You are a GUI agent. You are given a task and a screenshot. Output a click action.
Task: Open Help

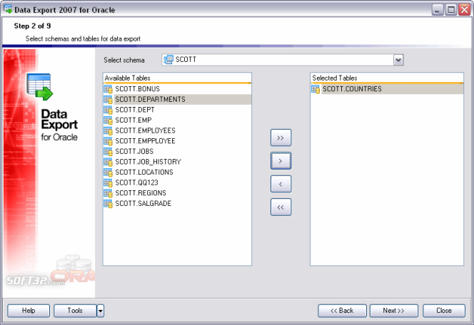pos(29,311)
